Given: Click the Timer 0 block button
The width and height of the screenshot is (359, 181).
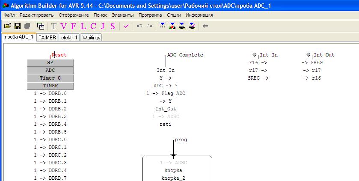Looking at the screenshot, I should tap(50, 78).
